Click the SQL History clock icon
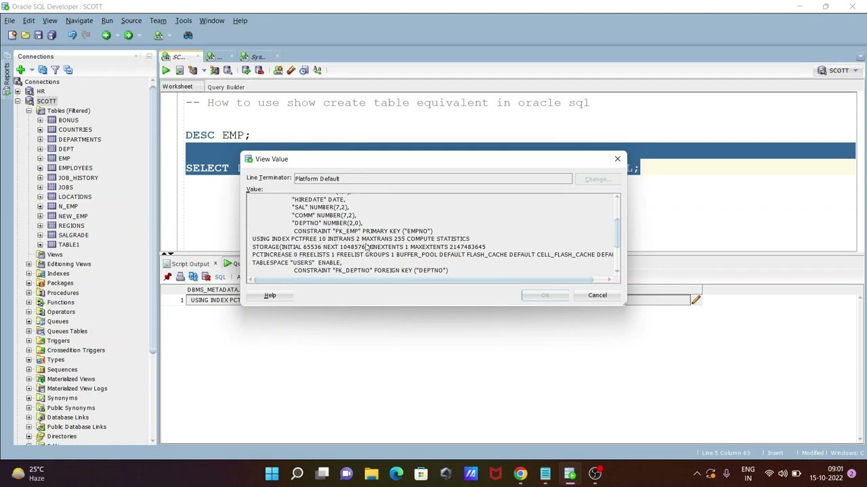 click(x=304, y=70)
